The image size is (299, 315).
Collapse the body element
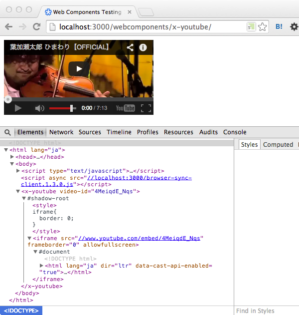tap(12, 164)
